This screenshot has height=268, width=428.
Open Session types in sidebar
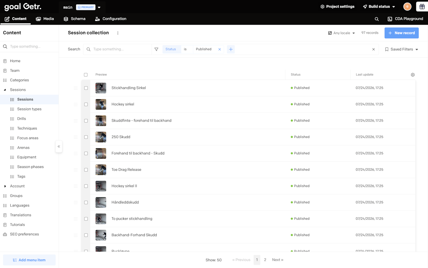29,109
